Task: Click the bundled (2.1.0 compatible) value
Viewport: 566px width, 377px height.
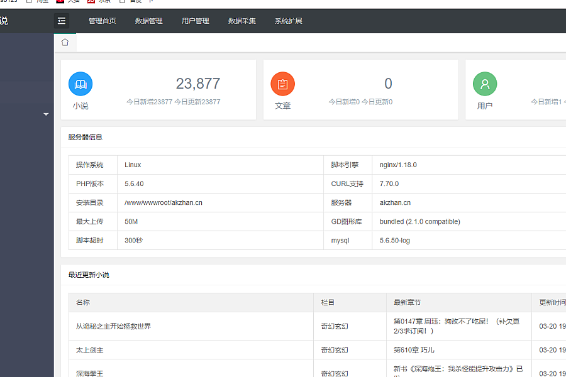Action: point(420,222)
